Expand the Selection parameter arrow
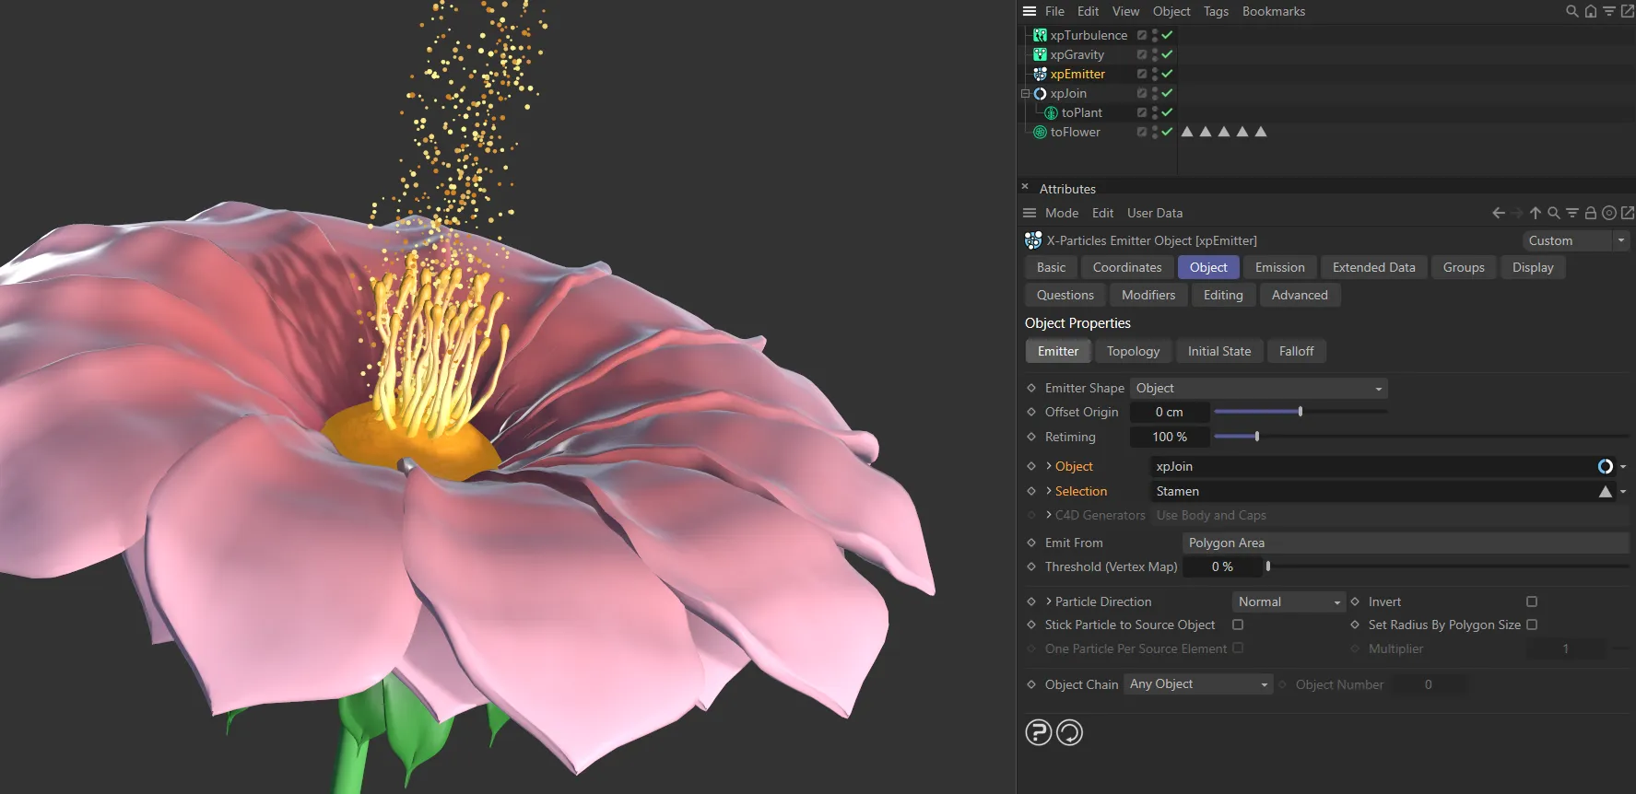 [x=1049, y=491]
